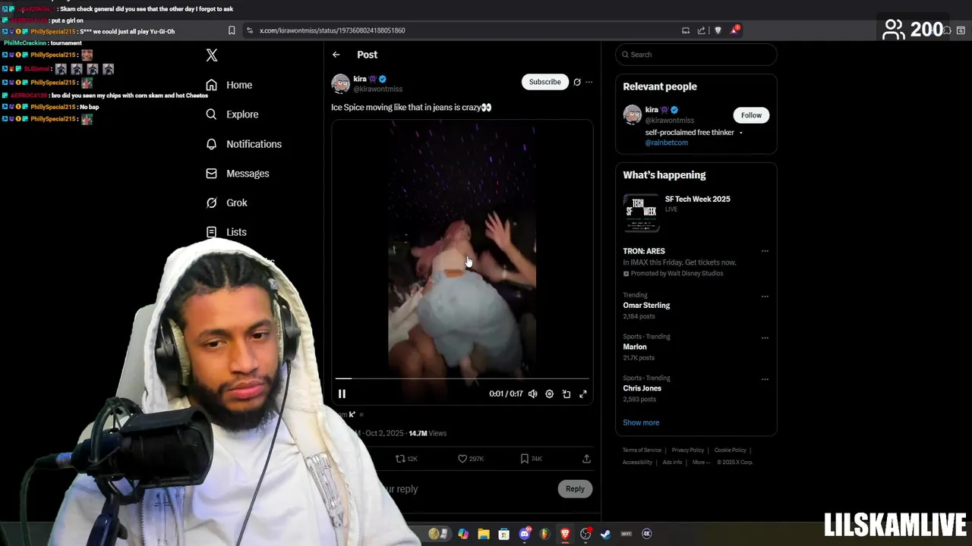
Task: Open the Terms of Service footer link
Action: click(x=642, y=450)
